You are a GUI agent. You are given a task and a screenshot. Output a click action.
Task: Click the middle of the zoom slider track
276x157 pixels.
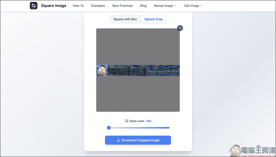click(x=138, y=128)
